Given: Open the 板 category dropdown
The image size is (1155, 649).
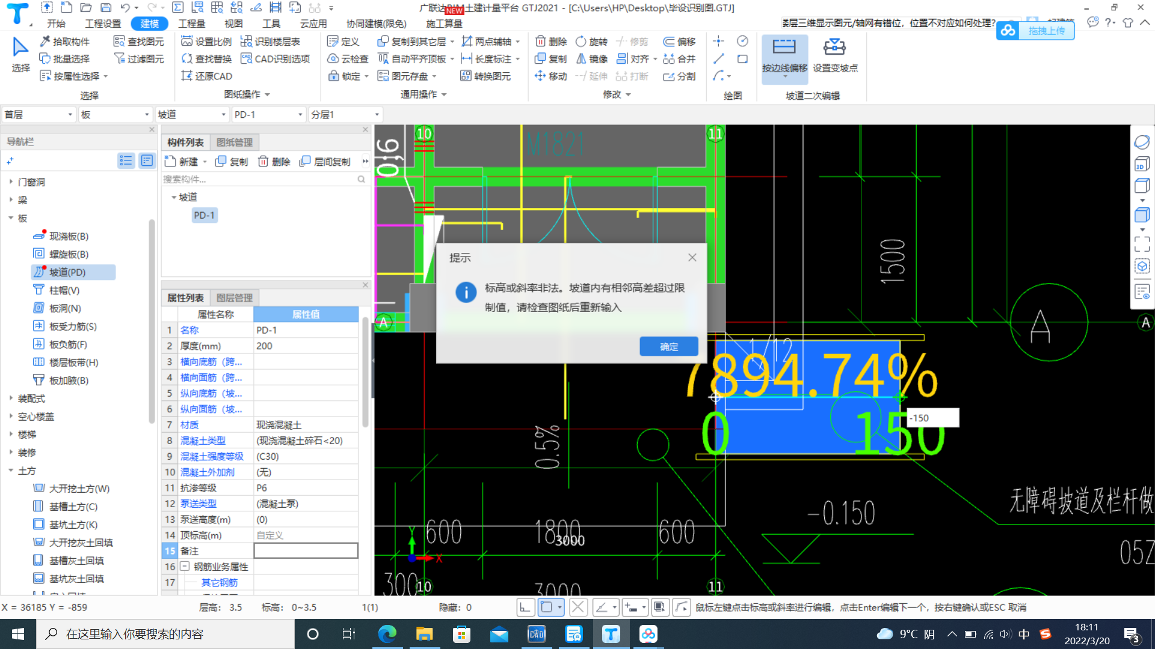Looking at the screenshot, I should point(115,114).
